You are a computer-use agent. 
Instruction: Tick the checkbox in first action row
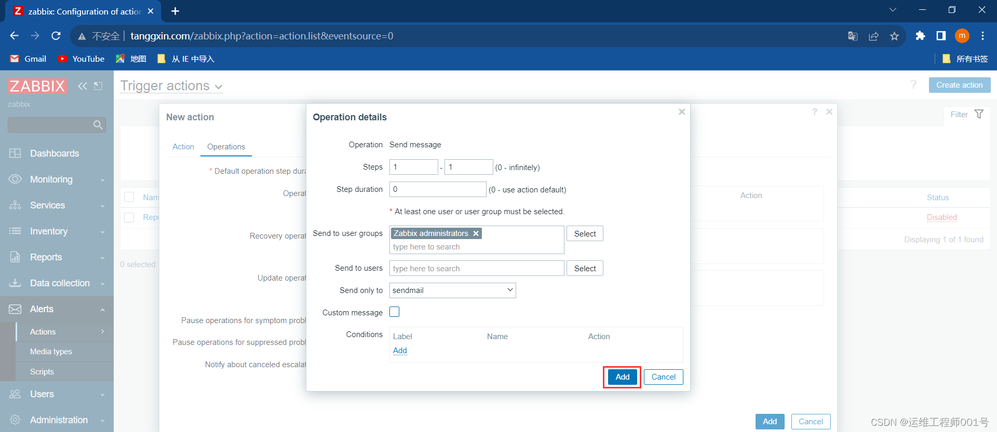129,217
